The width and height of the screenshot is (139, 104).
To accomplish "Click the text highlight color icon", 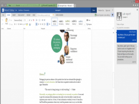I will click(27, 24).
